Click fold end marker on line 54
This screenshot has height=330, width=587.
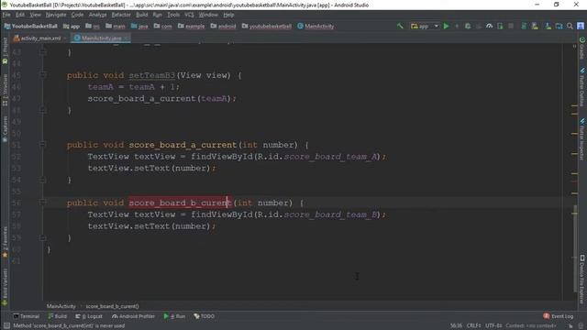click(x=43, y=180)
